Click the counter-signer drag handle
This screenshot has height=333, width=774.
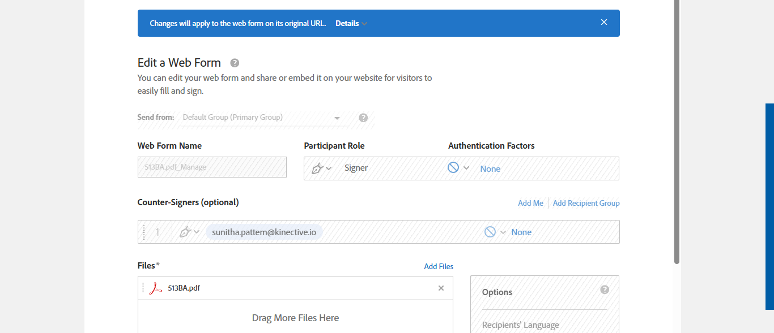coord(144,232)
